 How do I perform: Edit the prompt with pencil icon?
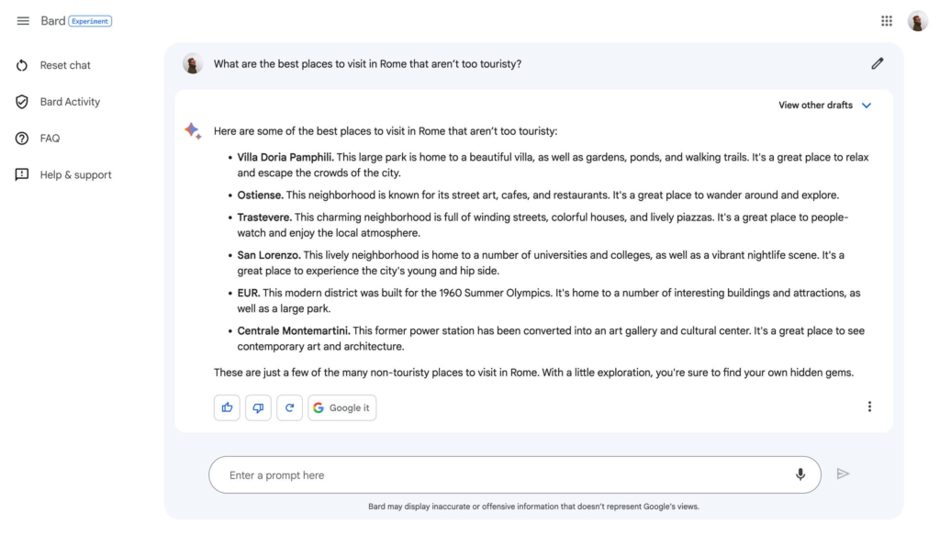click(x=877, y=63)
